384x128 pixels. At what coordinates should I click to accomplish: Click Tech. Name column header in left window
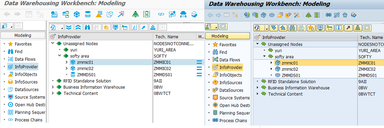click(x=174, y=37)
